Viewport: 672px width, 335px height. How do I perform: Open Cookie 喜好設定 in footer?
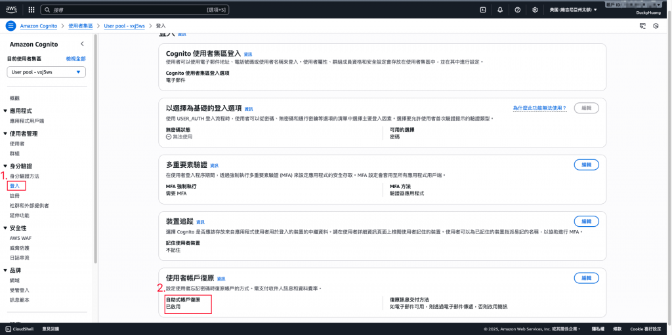[x=645, y=329]
